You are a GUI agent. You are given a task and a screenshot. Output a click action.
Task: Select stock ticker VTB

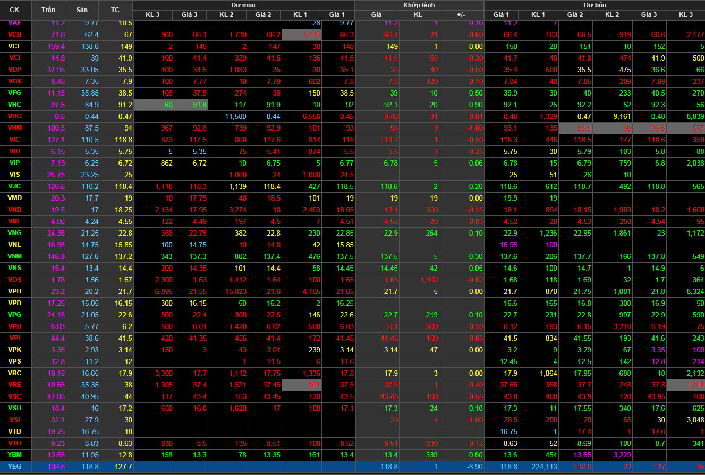click(15, 431)
